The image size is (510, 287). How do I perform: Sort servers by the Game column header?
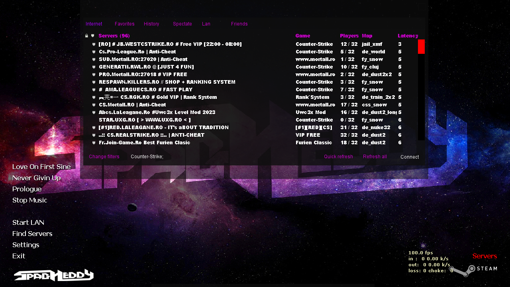click(303, 36)
